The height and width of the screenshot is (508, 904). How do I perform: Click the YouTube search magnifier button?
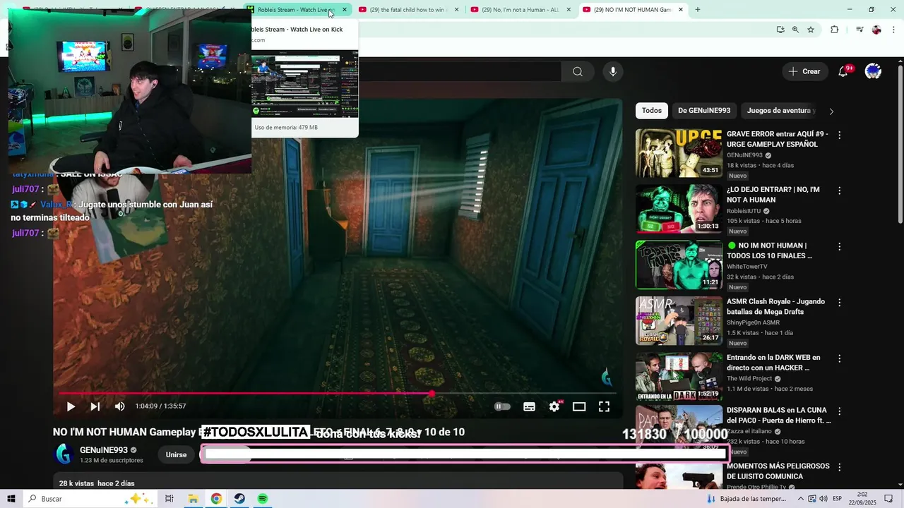[578, 71]
